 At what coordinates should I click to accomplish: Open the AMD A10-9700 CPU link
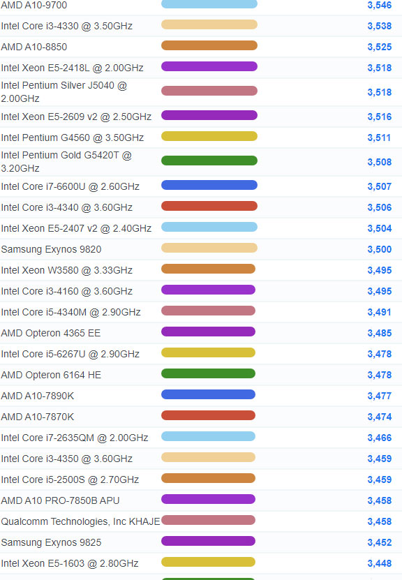(34, 5)
